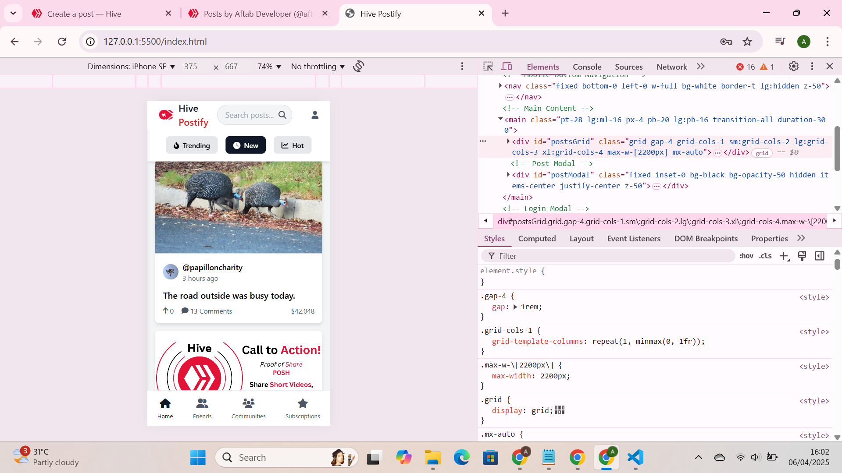This screenshot has width=842, height=473.
Task: Open the Layout tab
Action: [582, 239]
